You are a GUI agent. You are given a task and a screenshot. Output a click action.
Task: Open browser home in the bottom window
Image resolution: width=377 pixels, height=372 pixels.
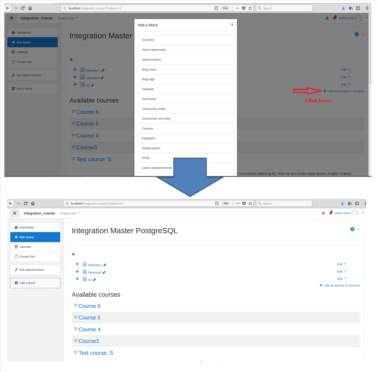[x=33, y=204]
